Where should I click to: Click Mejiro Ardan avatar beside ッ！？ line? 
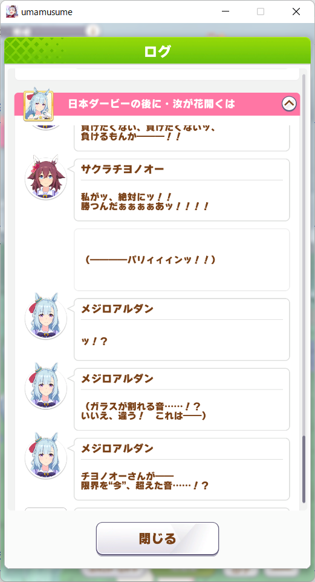46,316
